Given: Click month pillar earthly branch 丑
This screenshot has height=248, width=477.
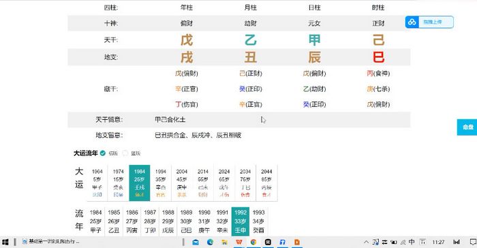Looking at the screenshot, I should tap(251, 57).
